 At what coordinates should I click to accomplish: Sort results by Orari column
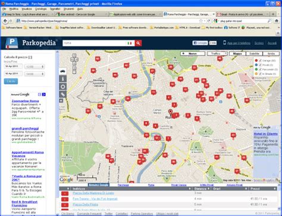click(230, 189)
